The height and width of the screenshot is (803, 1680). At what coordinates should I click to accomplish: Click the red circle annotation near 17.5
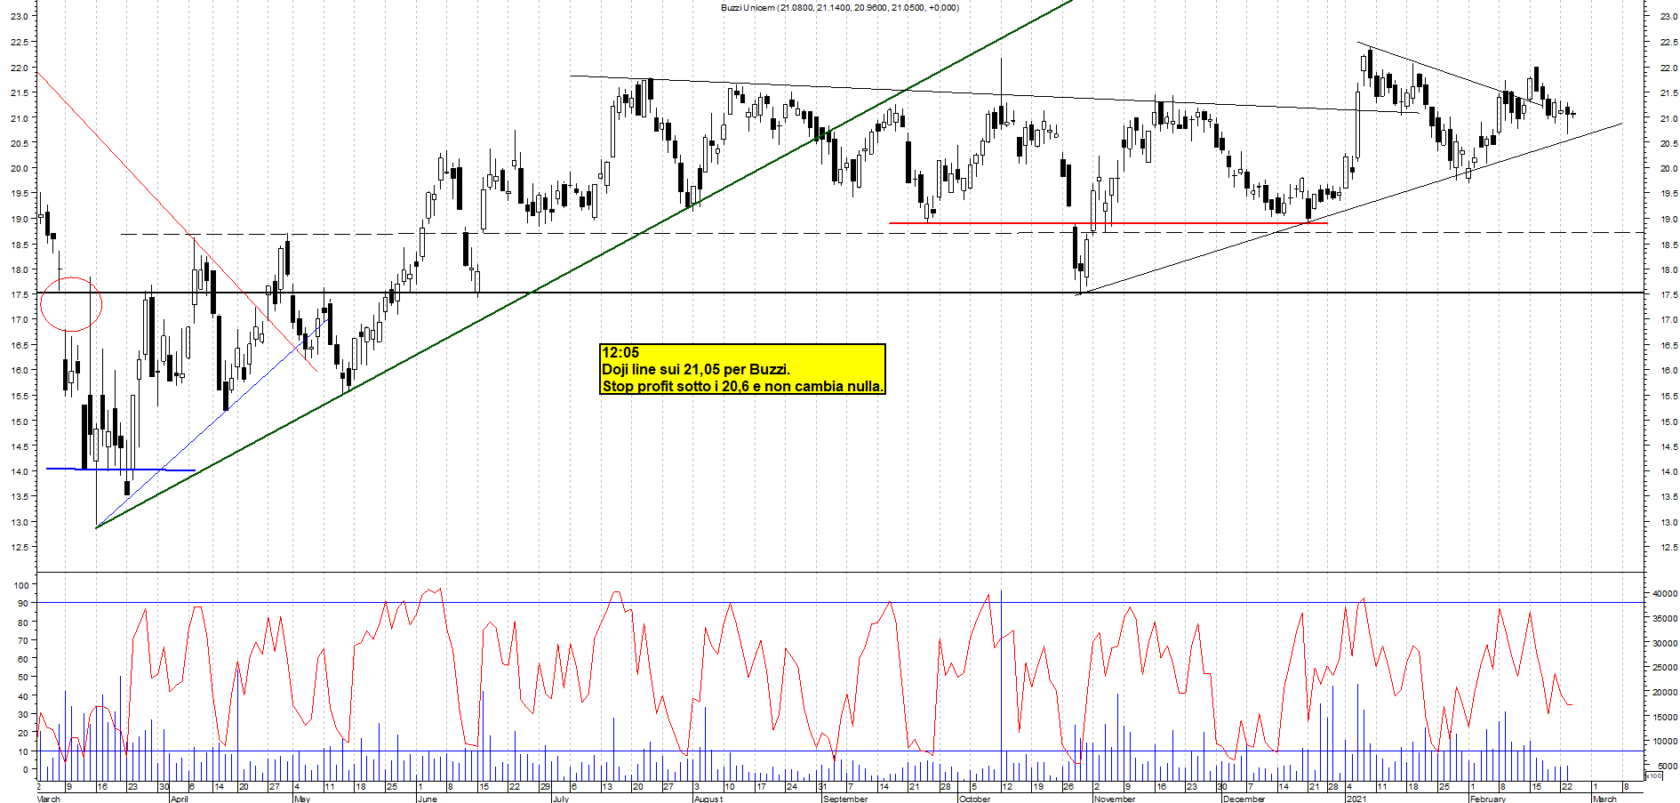click(x=72, y=304)
